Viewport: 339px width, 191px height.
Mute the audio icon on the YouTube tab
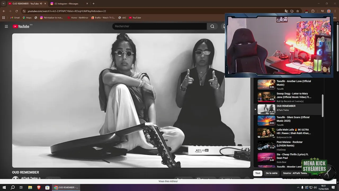(x=41, y=4)
